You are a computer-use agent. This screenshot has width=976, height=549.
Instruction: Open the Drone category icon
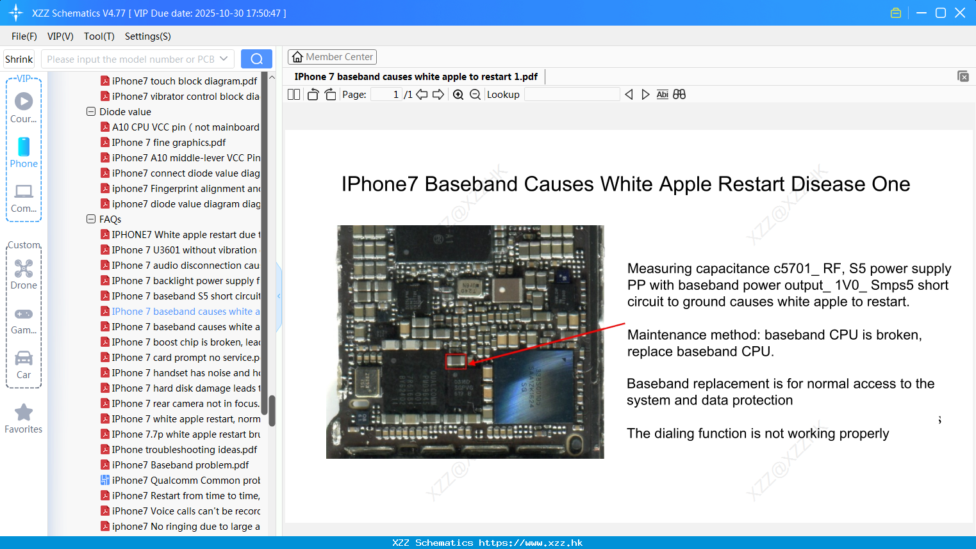pyautogui.click(x=24, y=274)
